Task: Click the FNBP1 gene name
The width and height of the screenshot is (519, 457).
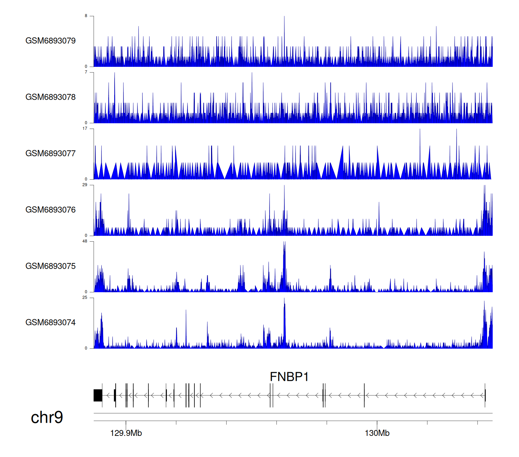Action: click(x=289, y=377)
